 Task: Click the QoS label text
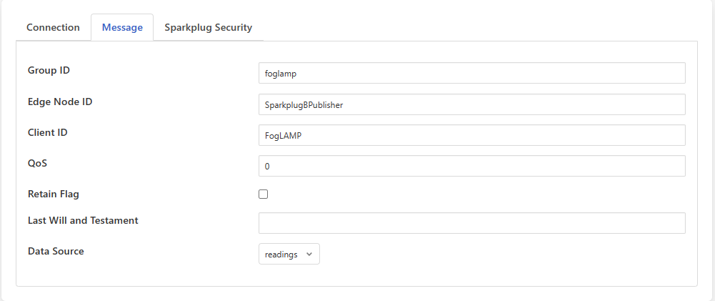coord(37,163)
